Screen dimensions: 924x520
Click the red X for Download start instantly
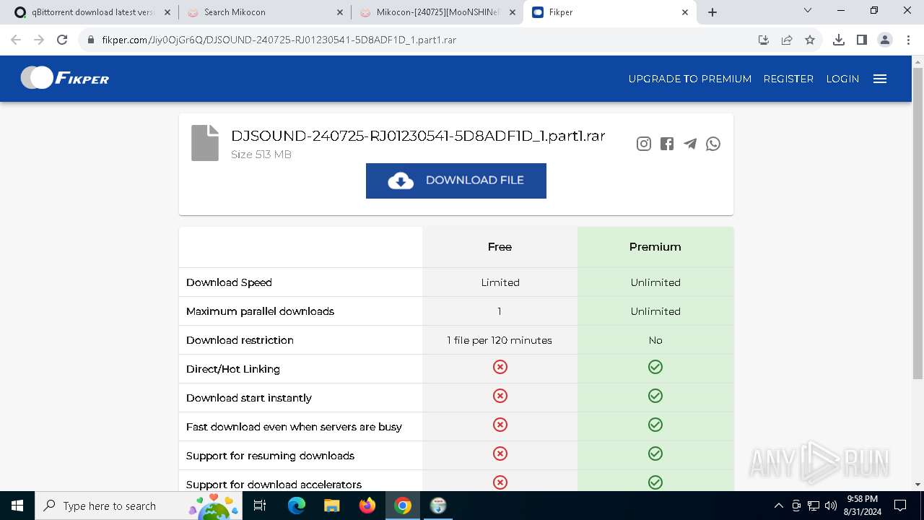500,396
